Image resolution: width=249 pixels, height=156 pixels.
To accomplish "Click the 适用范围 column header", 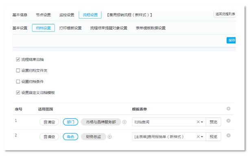I will tap(46, 109).
